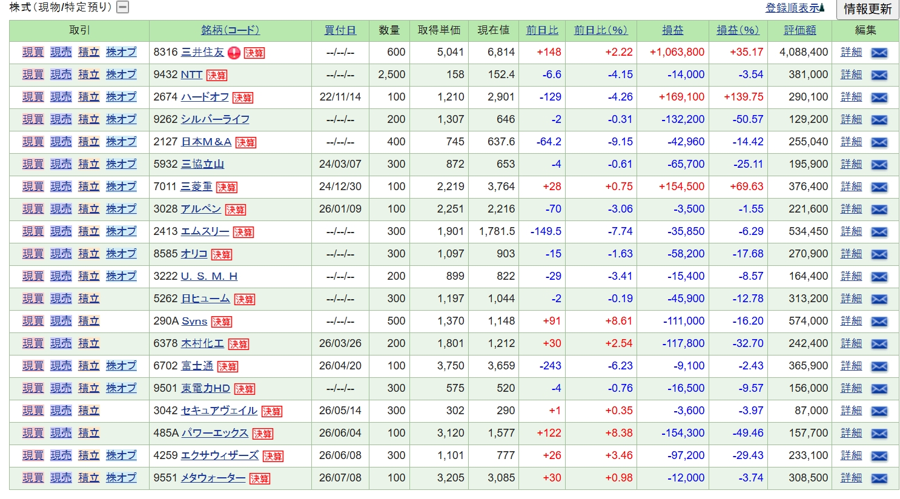Click the mail icon in the 三協立山 row
900x499 pixels.
(x=879, y=165)
